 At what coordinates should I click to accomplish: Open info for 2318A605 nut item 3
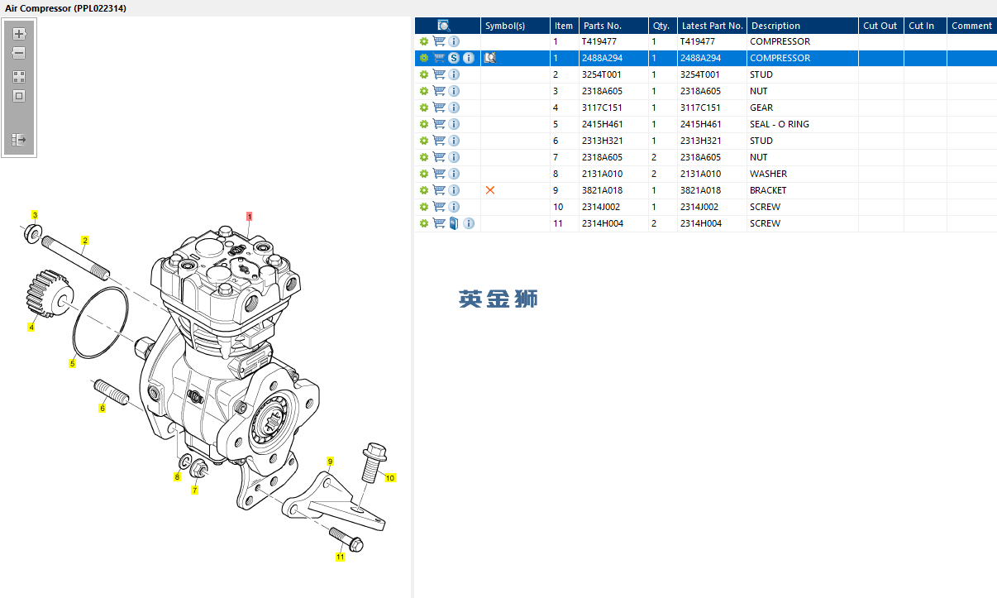point(454,91)
